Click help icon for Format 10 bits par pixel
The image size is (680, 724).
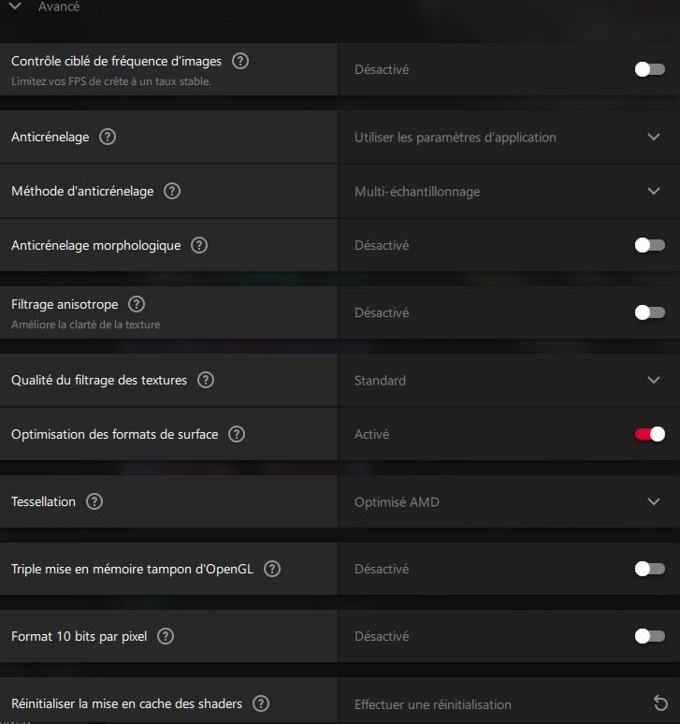click(166, 636)
